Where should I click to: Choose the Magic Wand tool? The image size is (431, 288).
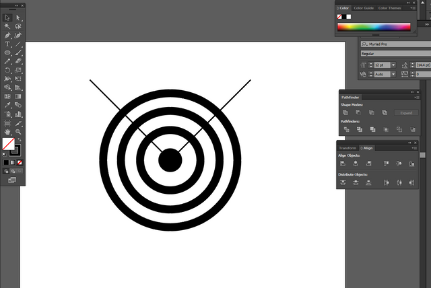click(x=7, y=26)
